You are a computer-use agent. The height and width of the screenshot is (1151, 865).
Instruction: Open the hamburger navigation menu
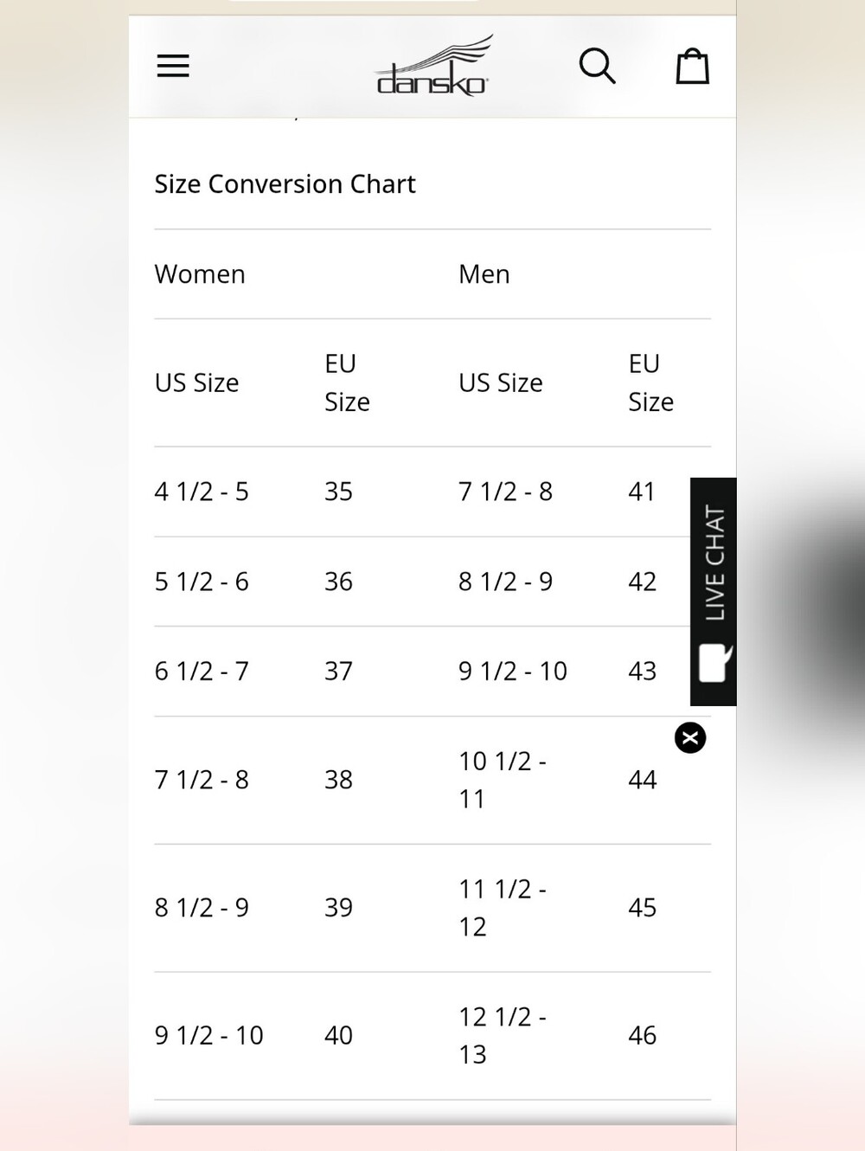173,66
